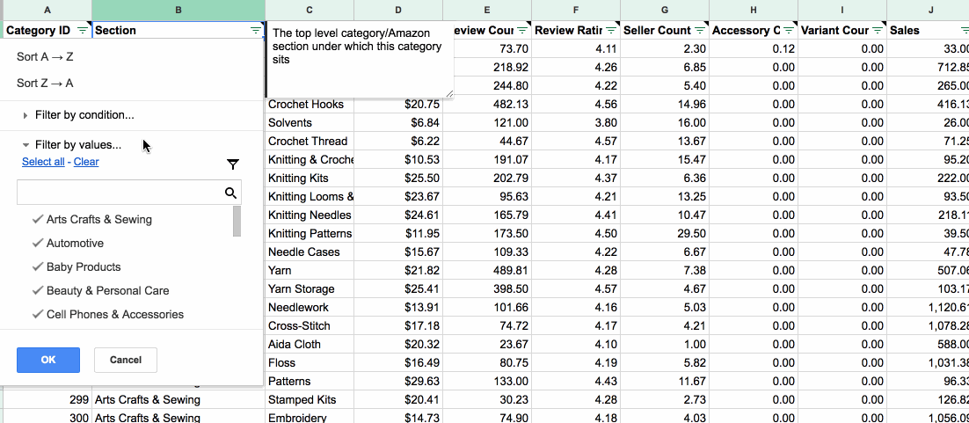Image resolution: width=969 pixels, height=423 pixels.
Task: Click the Section column filter icon
Action: click(256, 30)
